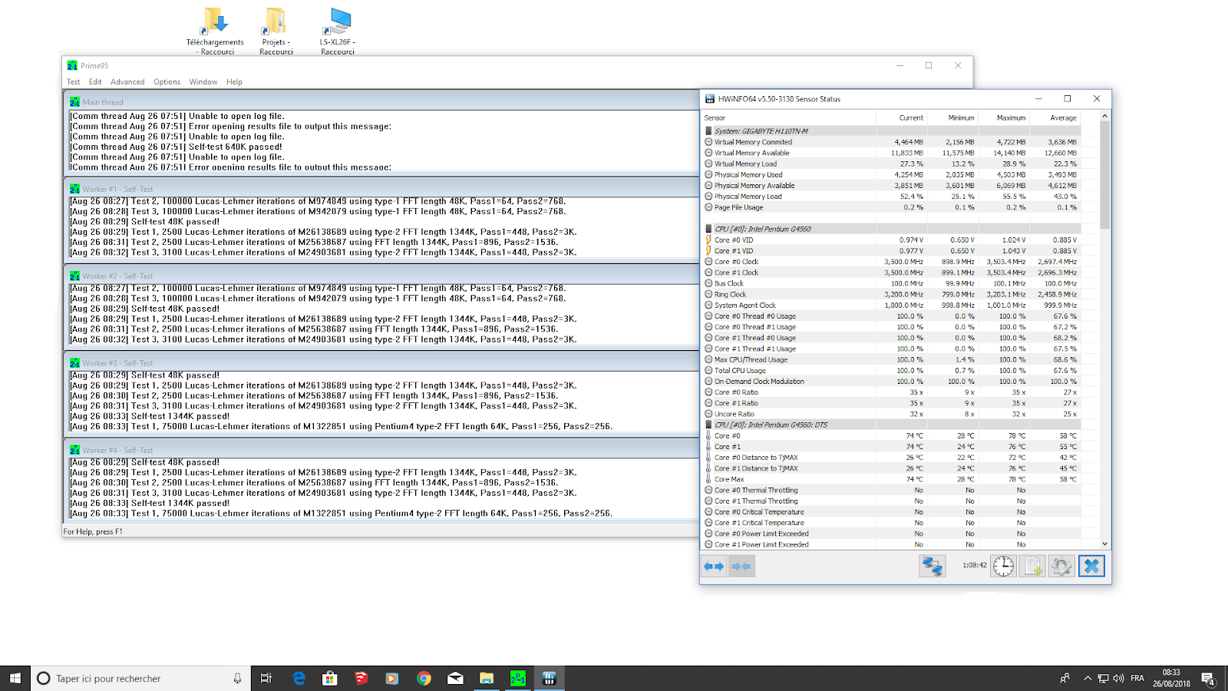Open the Test menu in Prime95
Image resolution: width=1228 pixels, height=691 pixels.
coord(73,82)
